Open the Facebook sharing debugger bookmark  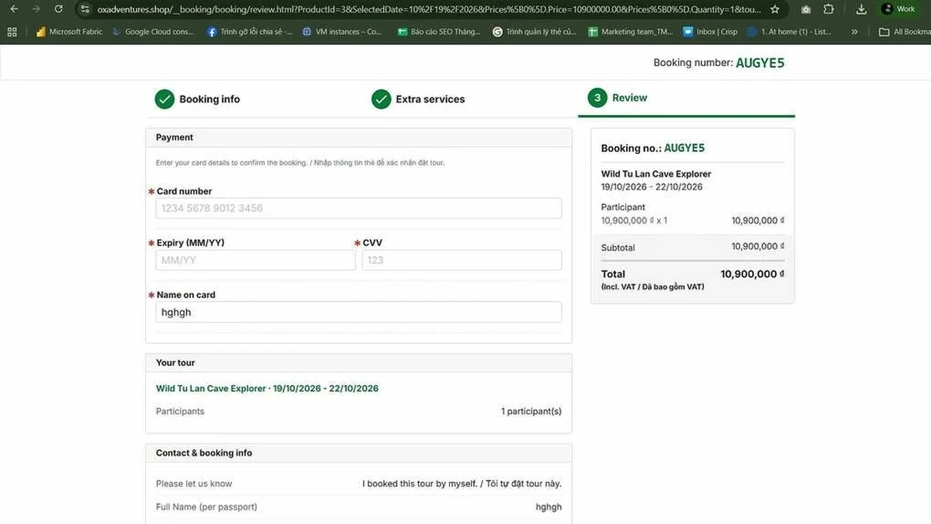point(250,32)
